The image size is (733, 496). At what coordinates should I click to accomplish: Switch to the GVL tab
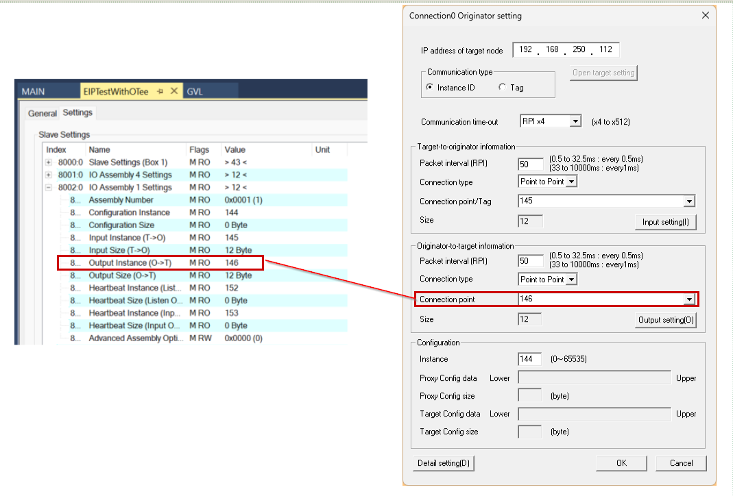195,91
